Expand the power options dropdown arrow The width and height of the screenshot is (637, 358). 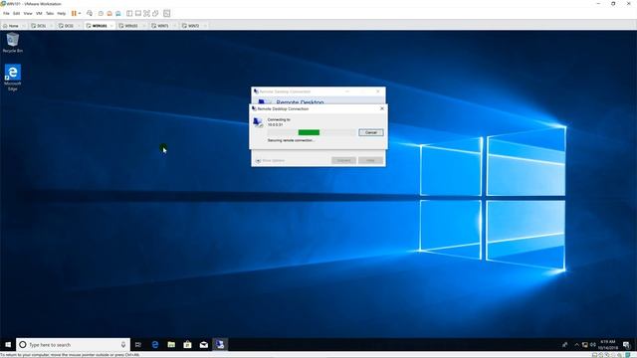click(x=80, y=13)
